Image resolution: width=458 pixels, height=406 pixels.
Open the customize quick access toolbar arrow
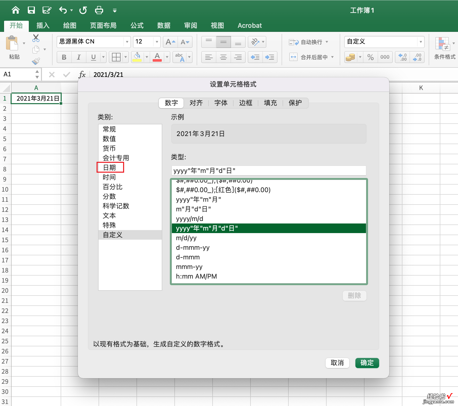(115, 10)
